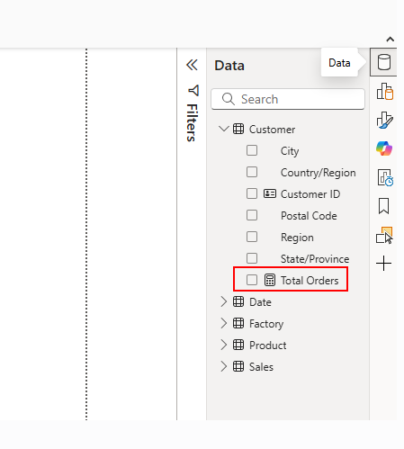
Task: Collapse the Customer table chevron
Action: click(x=224, y=129)
